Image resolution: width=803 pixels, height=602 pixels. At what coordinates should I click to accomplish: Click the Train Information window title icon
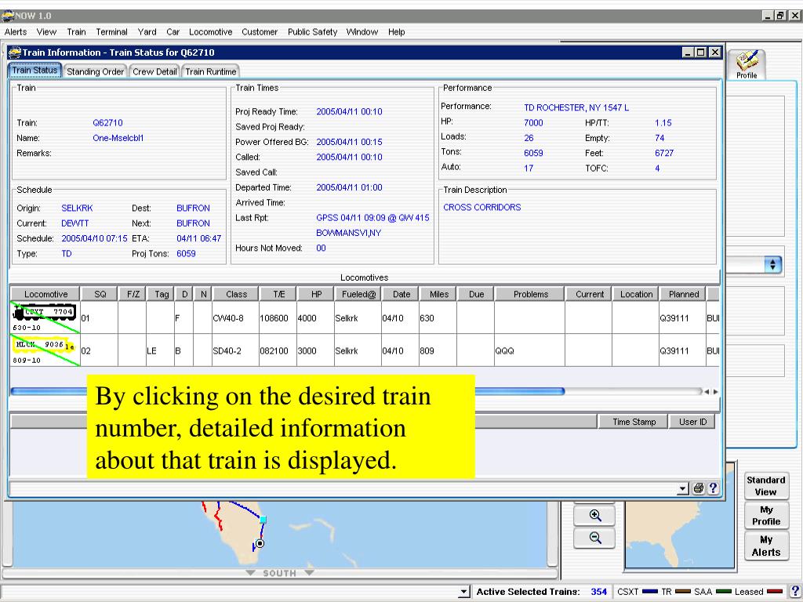coord(15,53)
